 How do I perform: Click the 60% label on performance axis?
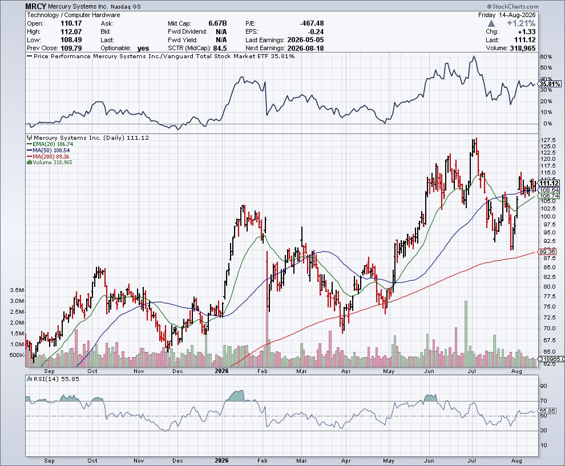pyautogui.click(x=546, y=57)
